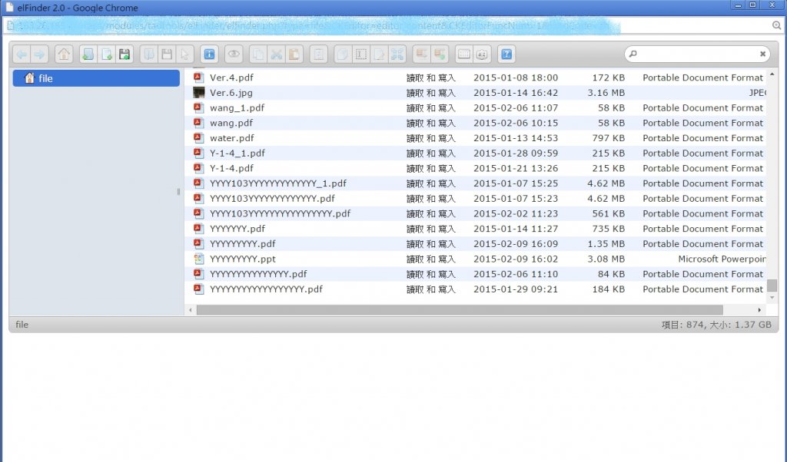787x462 pixels.
Task: Click the Back navigation arrow in toolbar
Action: point(22,54)
